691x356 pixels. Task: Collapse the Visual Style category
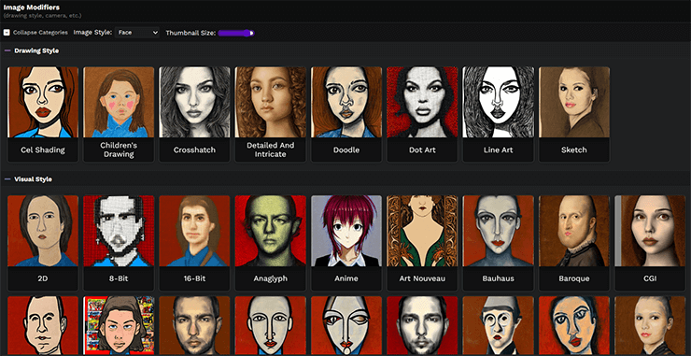coord(7,179)
